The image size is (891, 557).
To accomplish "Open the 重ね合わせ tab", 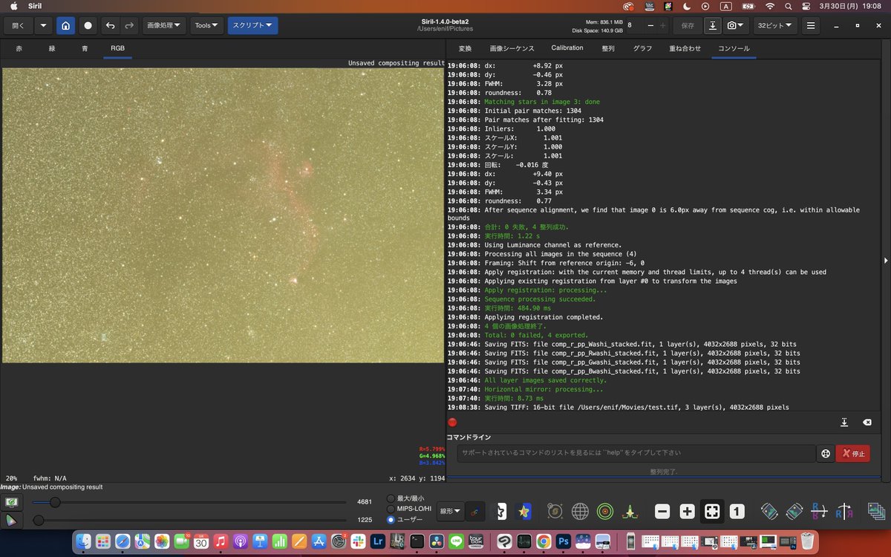I will click(x=685, y=48).
